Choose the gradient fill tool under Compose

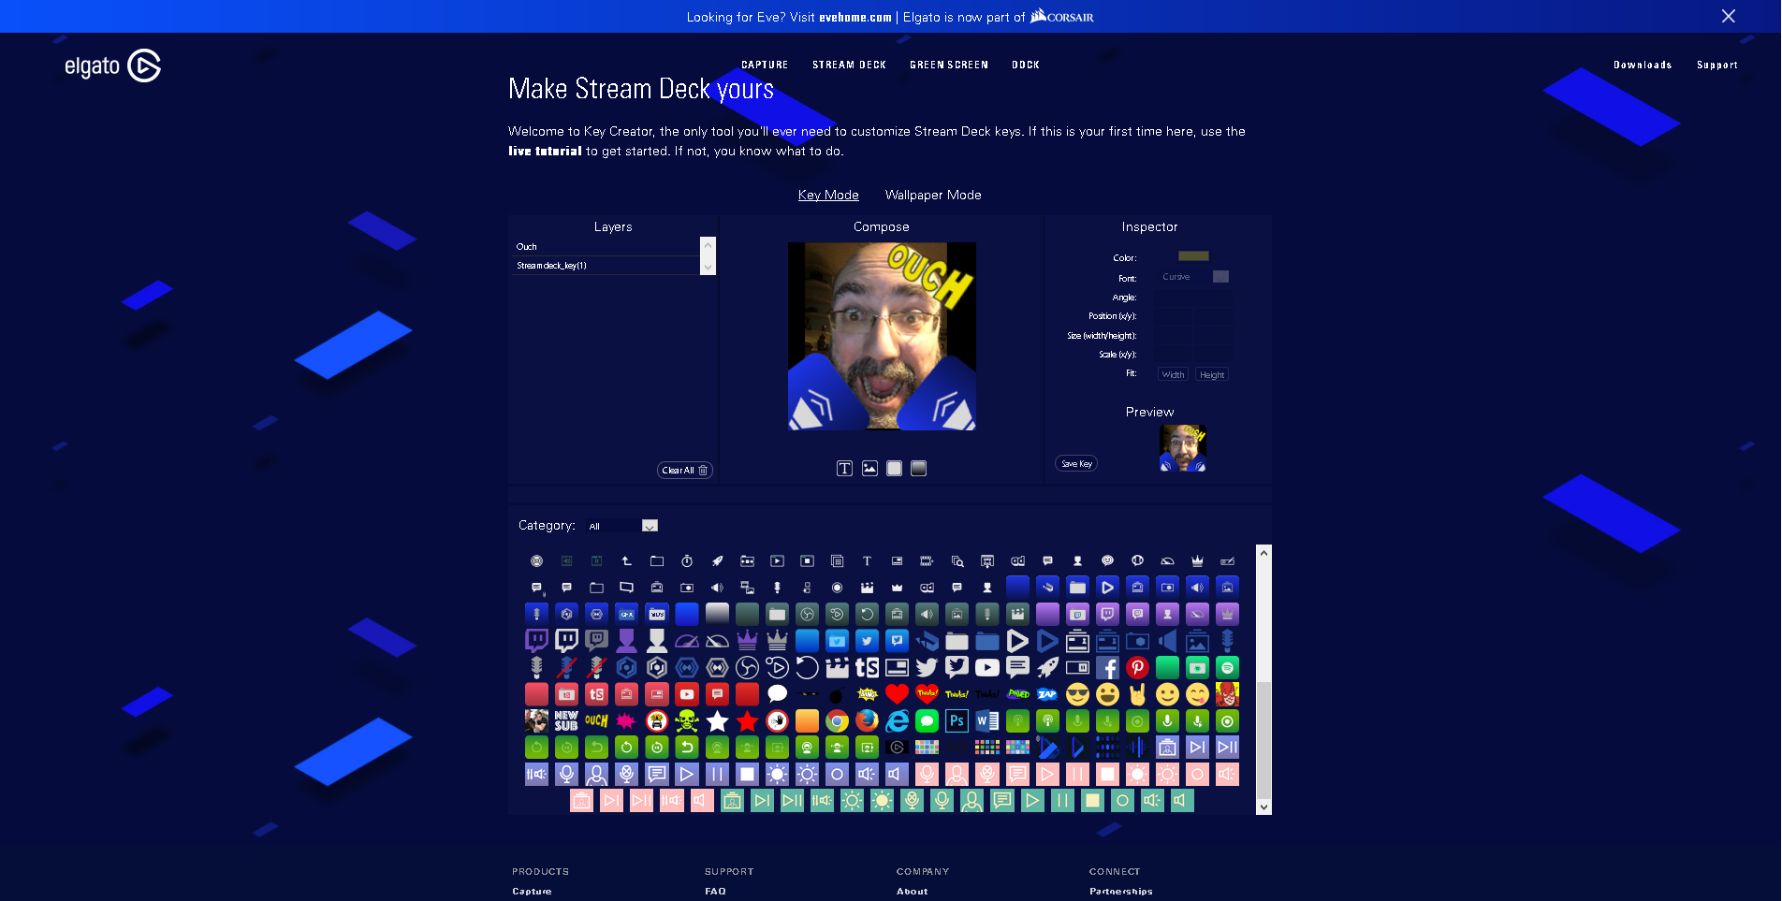919,469
